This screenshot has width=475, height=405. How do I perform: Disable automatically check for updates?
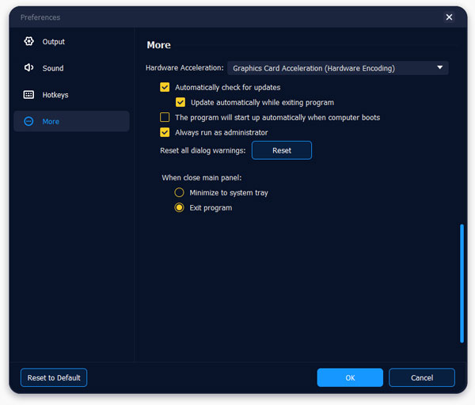pyautogui.click(x=165, y=88)
